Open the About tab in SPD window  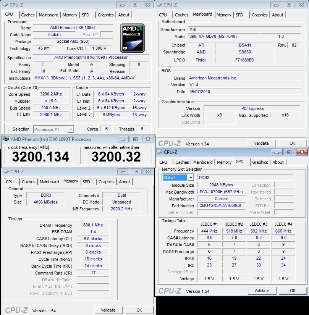click(278, 162)
